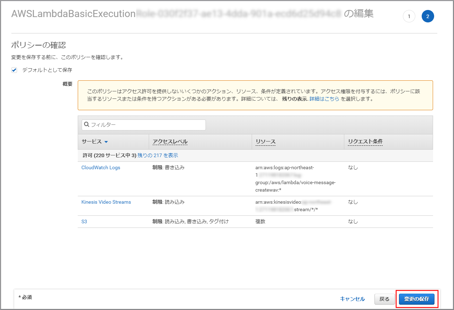The height and width of the screenshot is (310, 454).
Task: Click the リクエスト条件 column header
Action: coord(365,141)
